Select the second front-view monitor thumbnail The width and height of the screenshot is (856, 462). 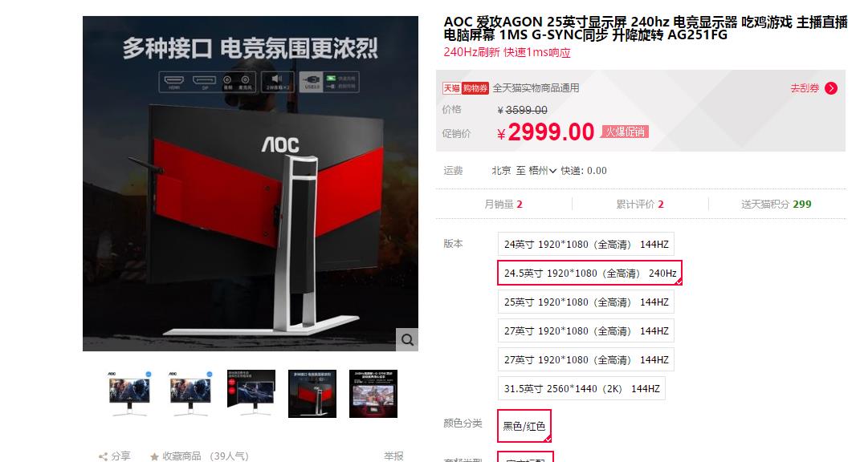[x=190, y=394]
